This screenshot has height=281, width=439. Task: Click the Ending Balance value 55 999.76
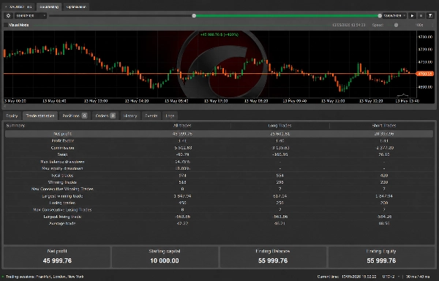click(273, 261)
